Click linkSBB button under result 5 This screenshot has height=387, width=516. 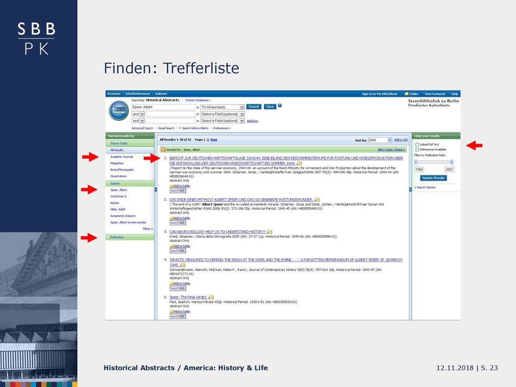pyautogui.click(x=178, y=316)
